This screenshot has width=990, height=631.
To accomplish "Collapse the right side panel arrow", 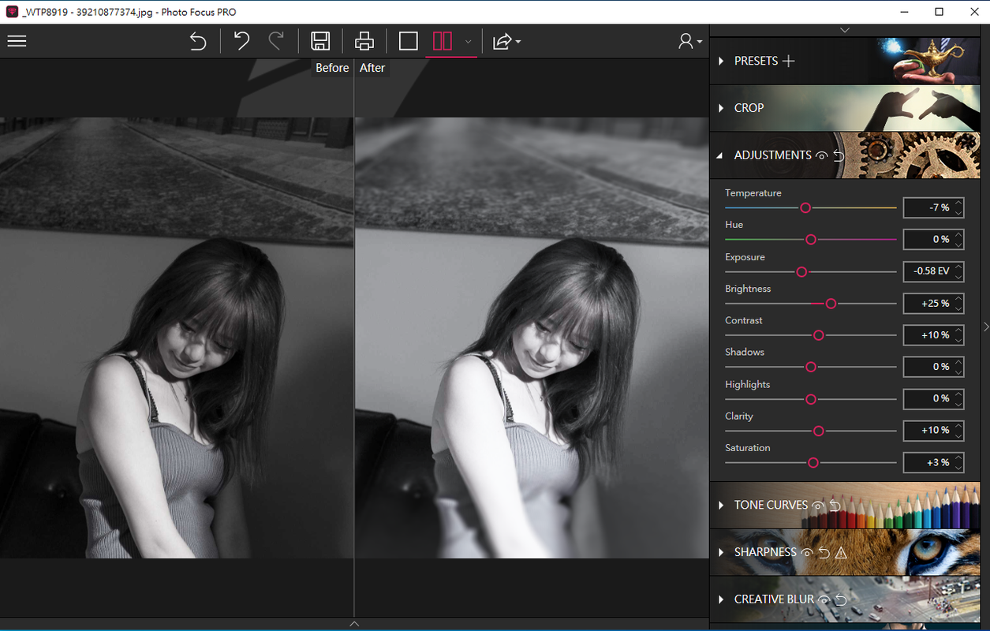I will tap(985, 327).
